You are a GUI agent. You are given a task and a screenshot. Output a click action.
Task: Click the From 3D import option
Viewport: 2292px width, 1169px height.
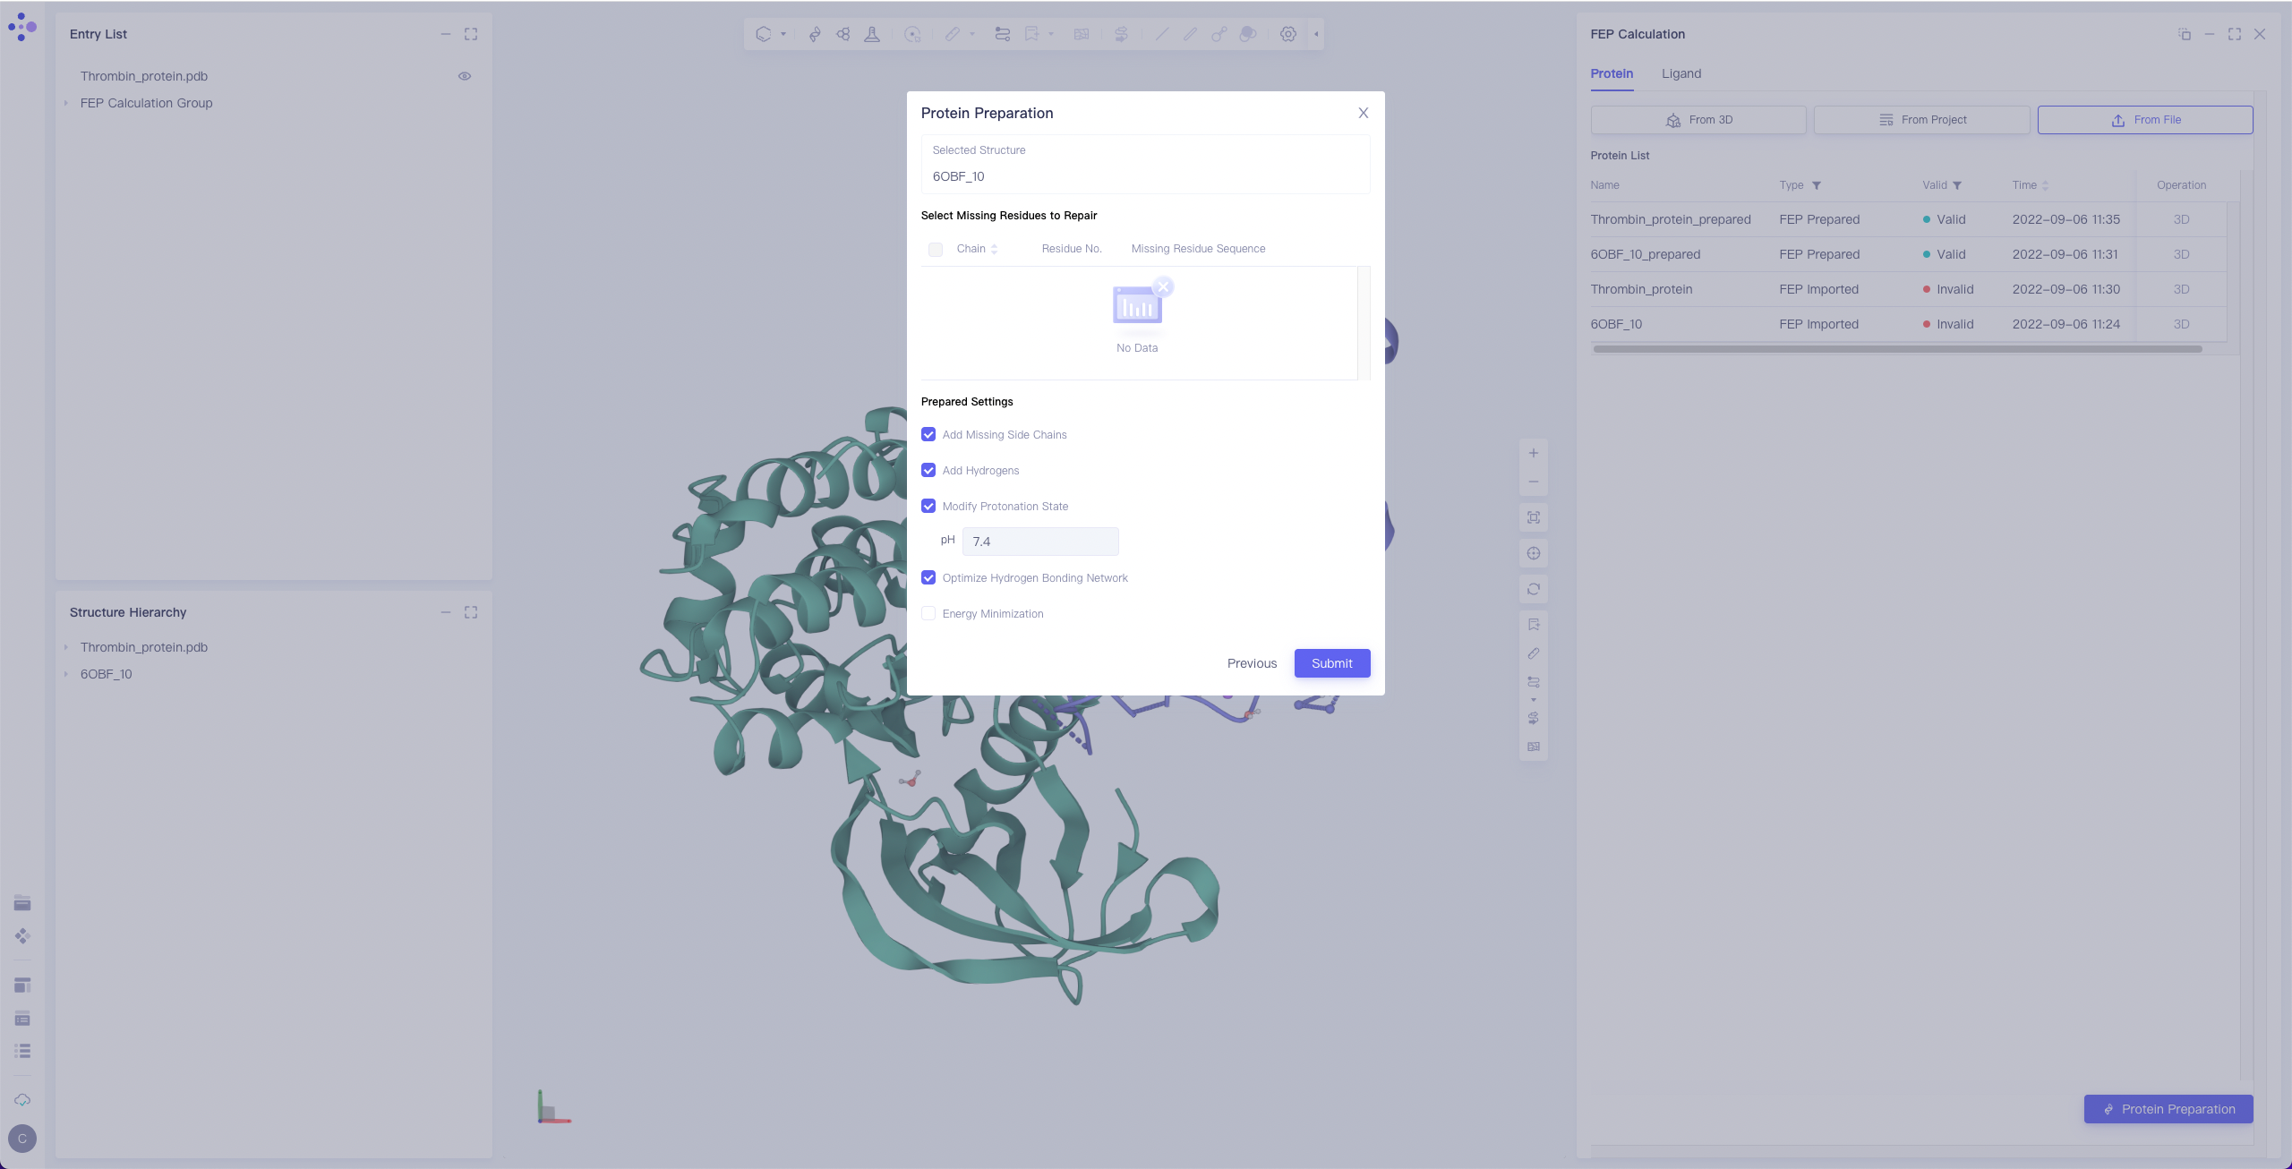(x=1698, y=120)
